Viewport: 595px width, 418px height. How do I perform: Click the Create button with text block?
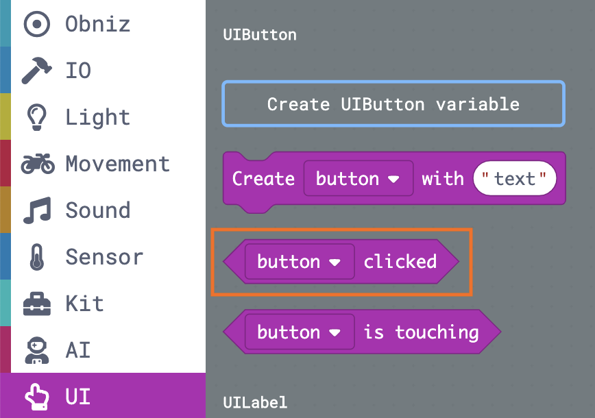tap(394, 180)
